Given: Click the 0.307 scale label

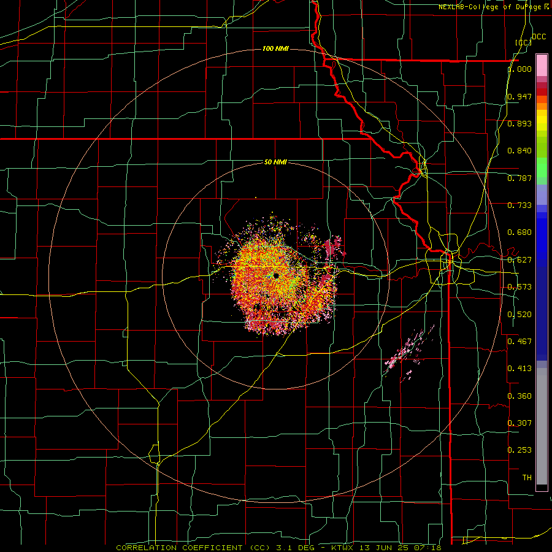Looking at the screenshot, I should [519, 423].
